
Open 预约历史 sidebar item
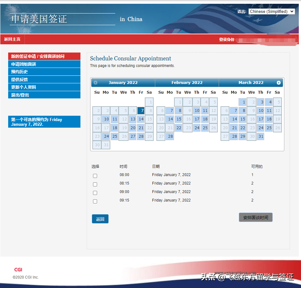point(44,72)
